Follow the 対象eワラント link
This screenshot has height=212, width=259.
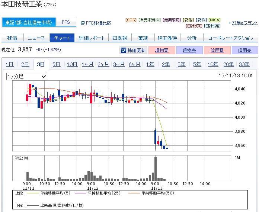tap(245, 23)
